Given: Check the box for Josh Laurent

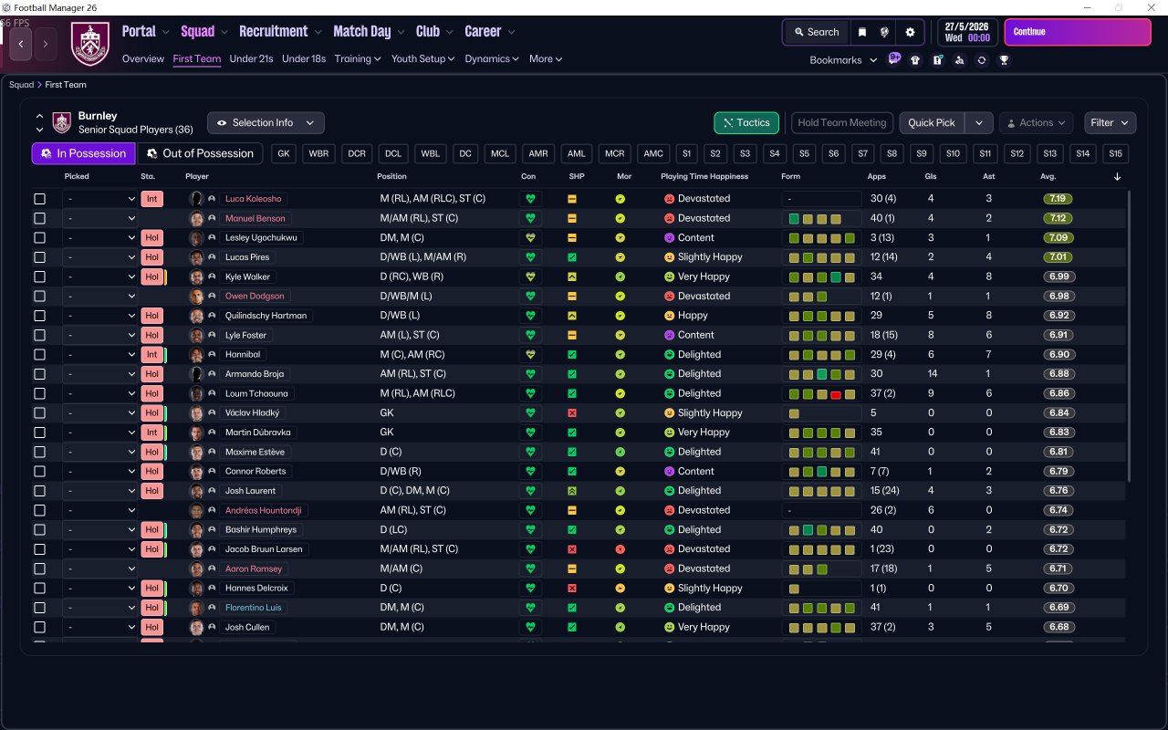Looking at the screenshot, I should tap(39, 491).
